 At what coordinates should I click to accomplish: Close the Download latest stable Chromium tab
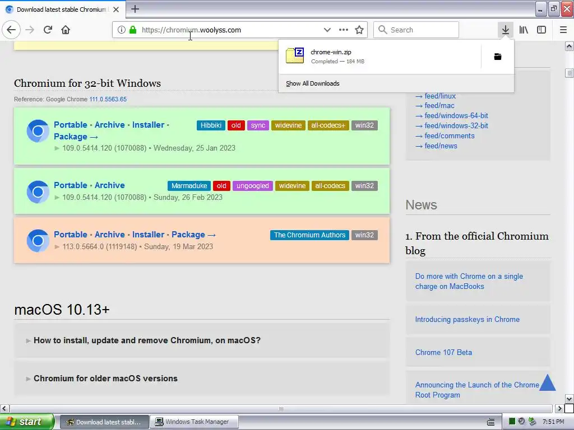pyautogui.click(x=116, y=10)
